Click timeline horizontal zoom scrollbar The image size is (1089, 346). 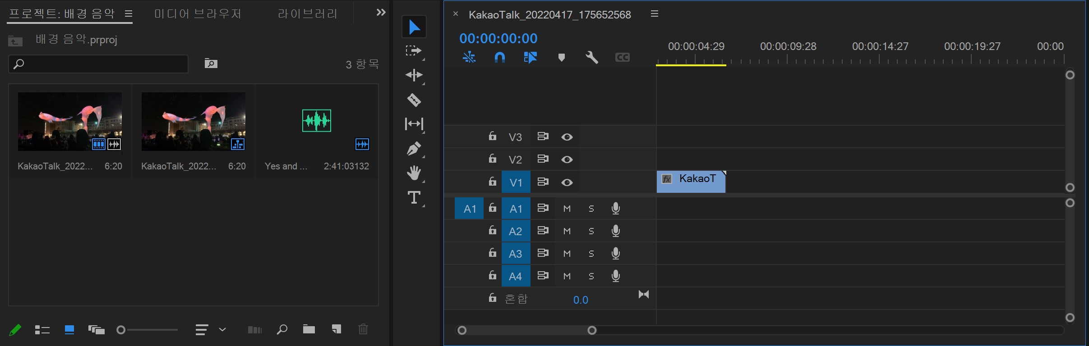527,331
